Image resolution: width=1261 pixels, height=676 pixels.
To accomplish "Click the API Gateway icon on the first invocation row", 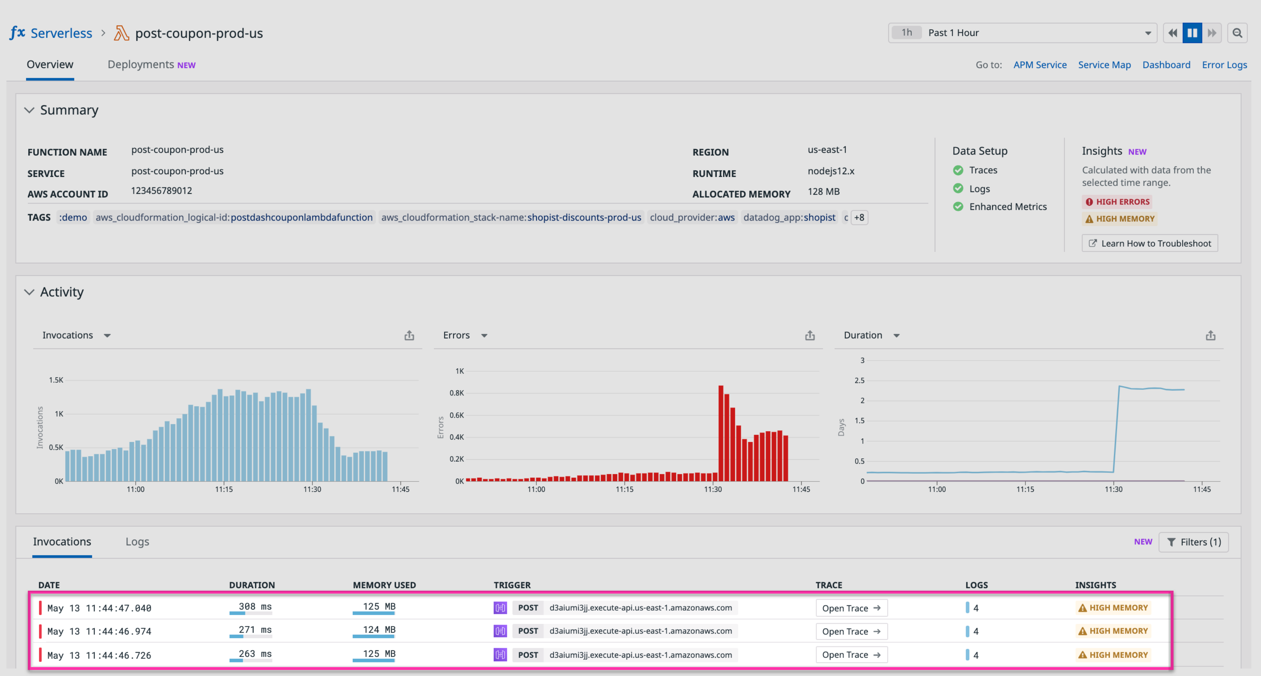I will (499, 607).
